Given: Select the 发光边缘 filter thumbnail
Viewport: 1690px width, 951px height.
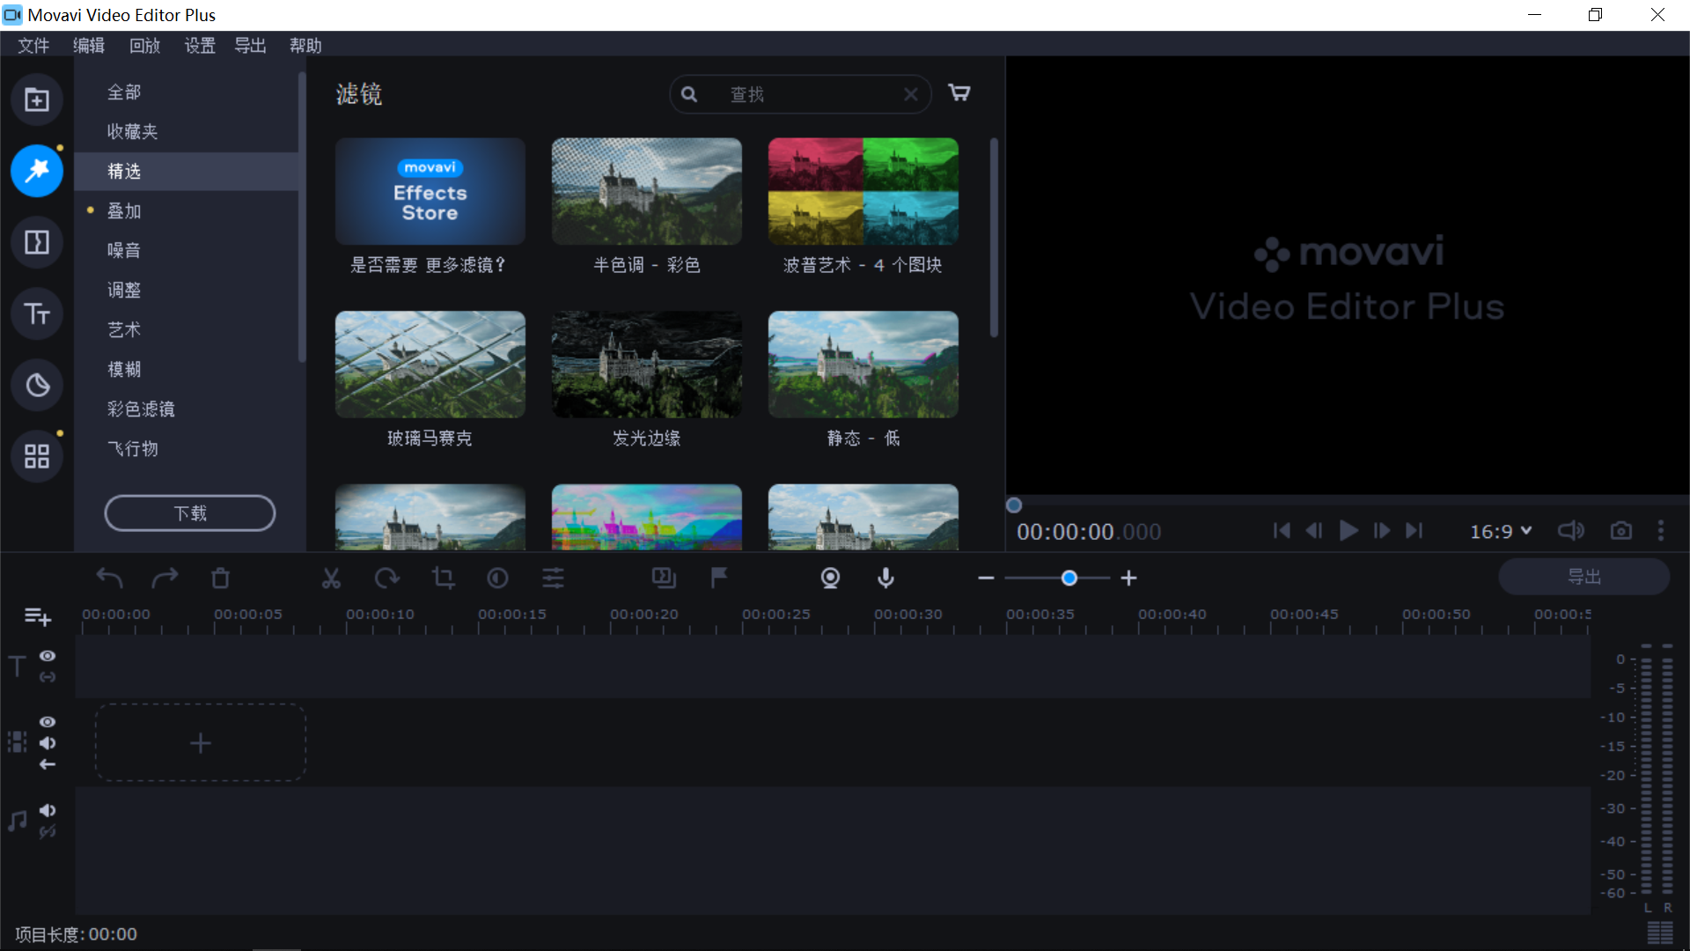Looking at the screenshot, I should coord(647,365).
